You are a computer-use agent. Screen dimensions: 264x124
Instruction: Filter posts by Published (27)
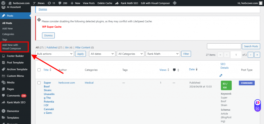pyautogui.click(x=54, y=48)
